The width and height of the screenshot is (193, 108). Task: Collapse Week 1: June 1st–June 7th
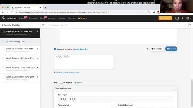click(37, 32)
